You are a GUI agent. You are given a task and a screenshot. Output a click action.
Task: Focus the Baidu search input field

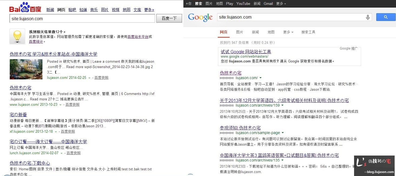click(82, 19)
